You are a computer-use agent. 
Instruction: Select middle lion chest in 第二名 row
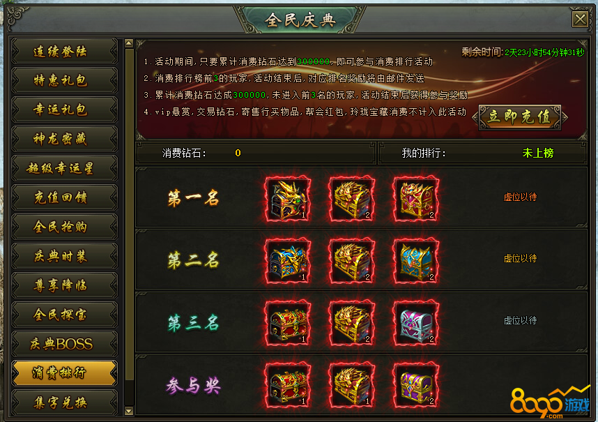352,262
